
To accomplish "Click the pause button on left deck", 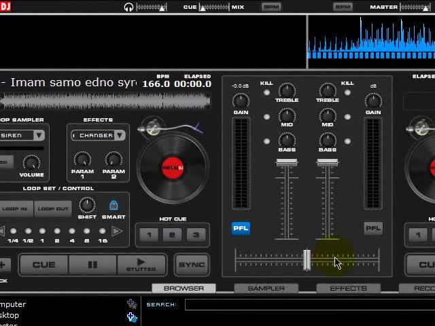I will [92, 265].
